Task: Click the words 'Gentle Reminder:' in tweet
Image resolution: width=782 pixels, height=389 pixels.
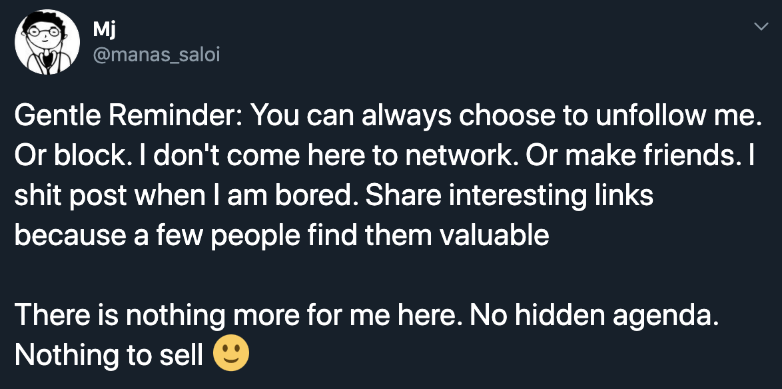Action: click(129, 116)
